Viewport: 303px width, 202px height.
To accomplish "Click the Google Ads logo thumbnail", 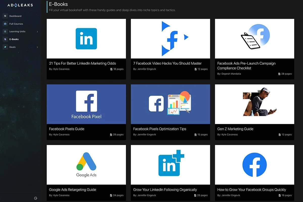I will (x=86, y=165).
